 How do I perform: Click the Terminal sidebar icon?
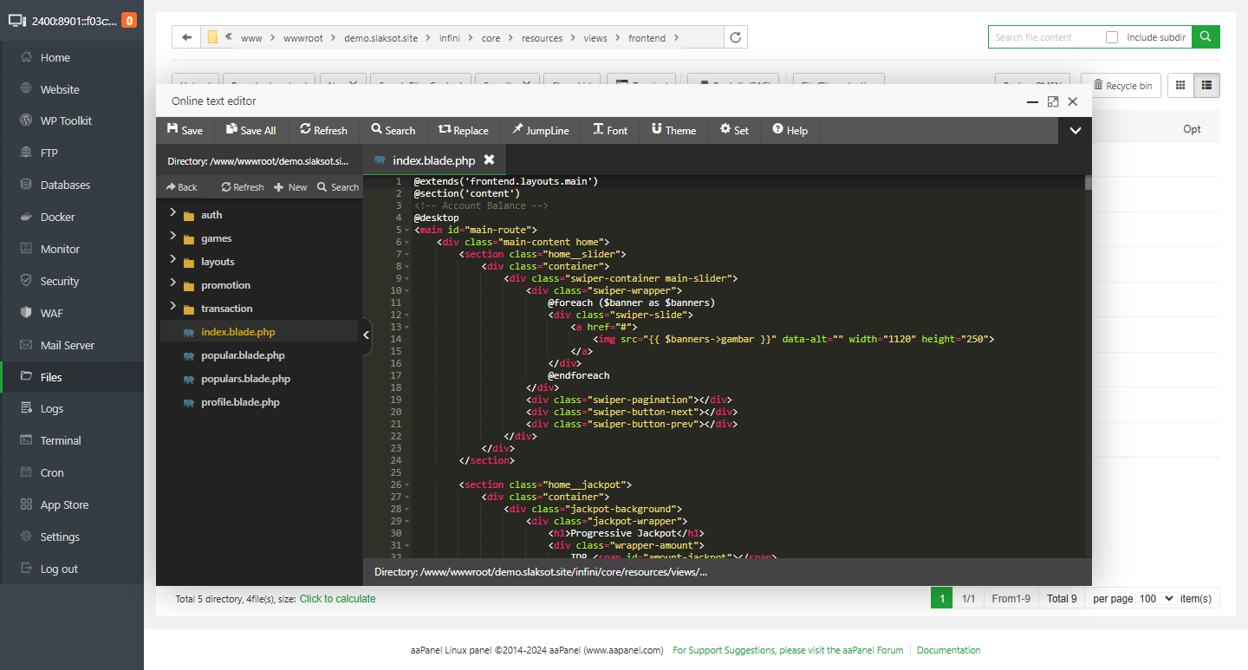pyautogui.click(x=25, y=440)
